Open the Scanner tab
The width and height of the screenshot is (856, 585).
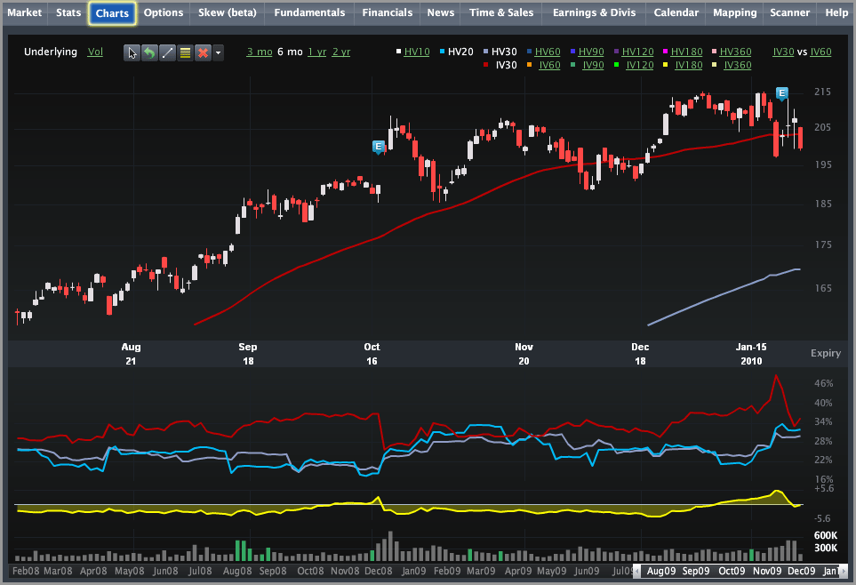790,12
